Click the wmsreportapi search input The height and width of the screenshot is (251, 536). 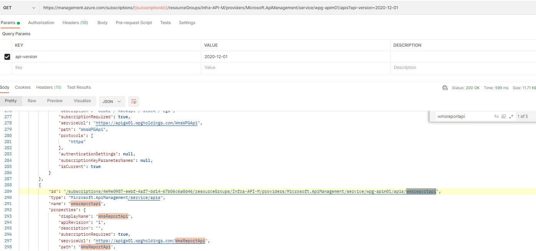(463, 116)
